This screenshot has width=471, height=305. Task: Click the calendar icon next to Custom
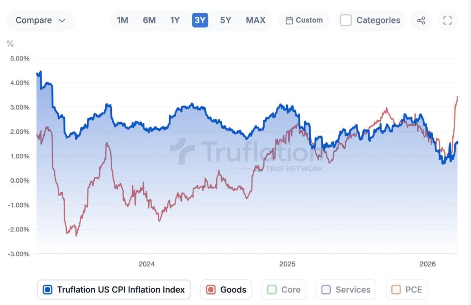289,20
